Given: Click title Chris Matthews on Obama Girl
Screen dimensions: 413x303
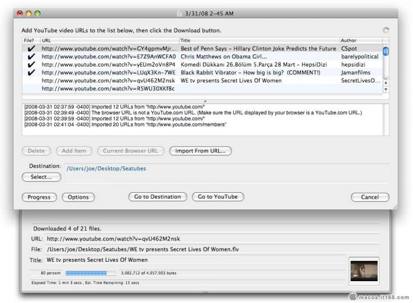Looking at the screenshot, I should [224, 57].
